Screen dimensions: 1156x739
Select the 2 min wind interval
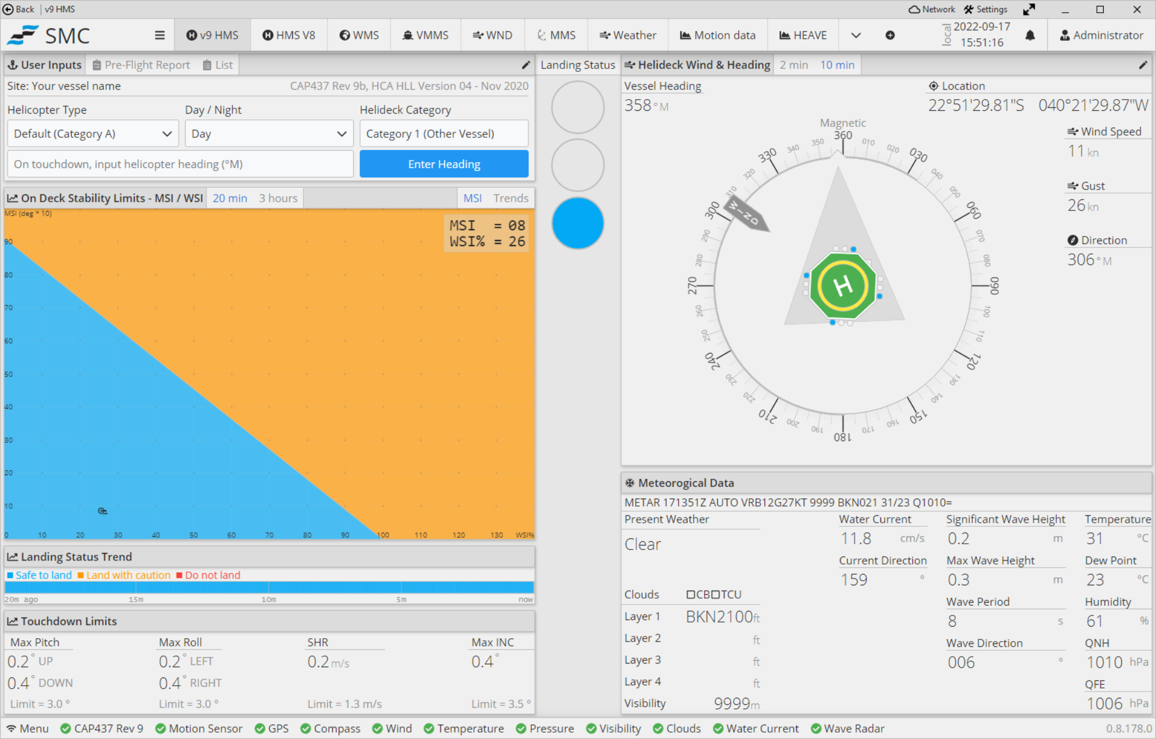[x=793, y=65]
